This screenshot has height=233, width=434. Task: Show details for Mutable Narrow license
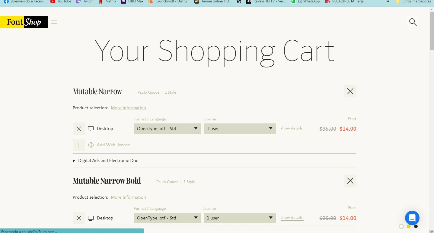tap(292, 128)
